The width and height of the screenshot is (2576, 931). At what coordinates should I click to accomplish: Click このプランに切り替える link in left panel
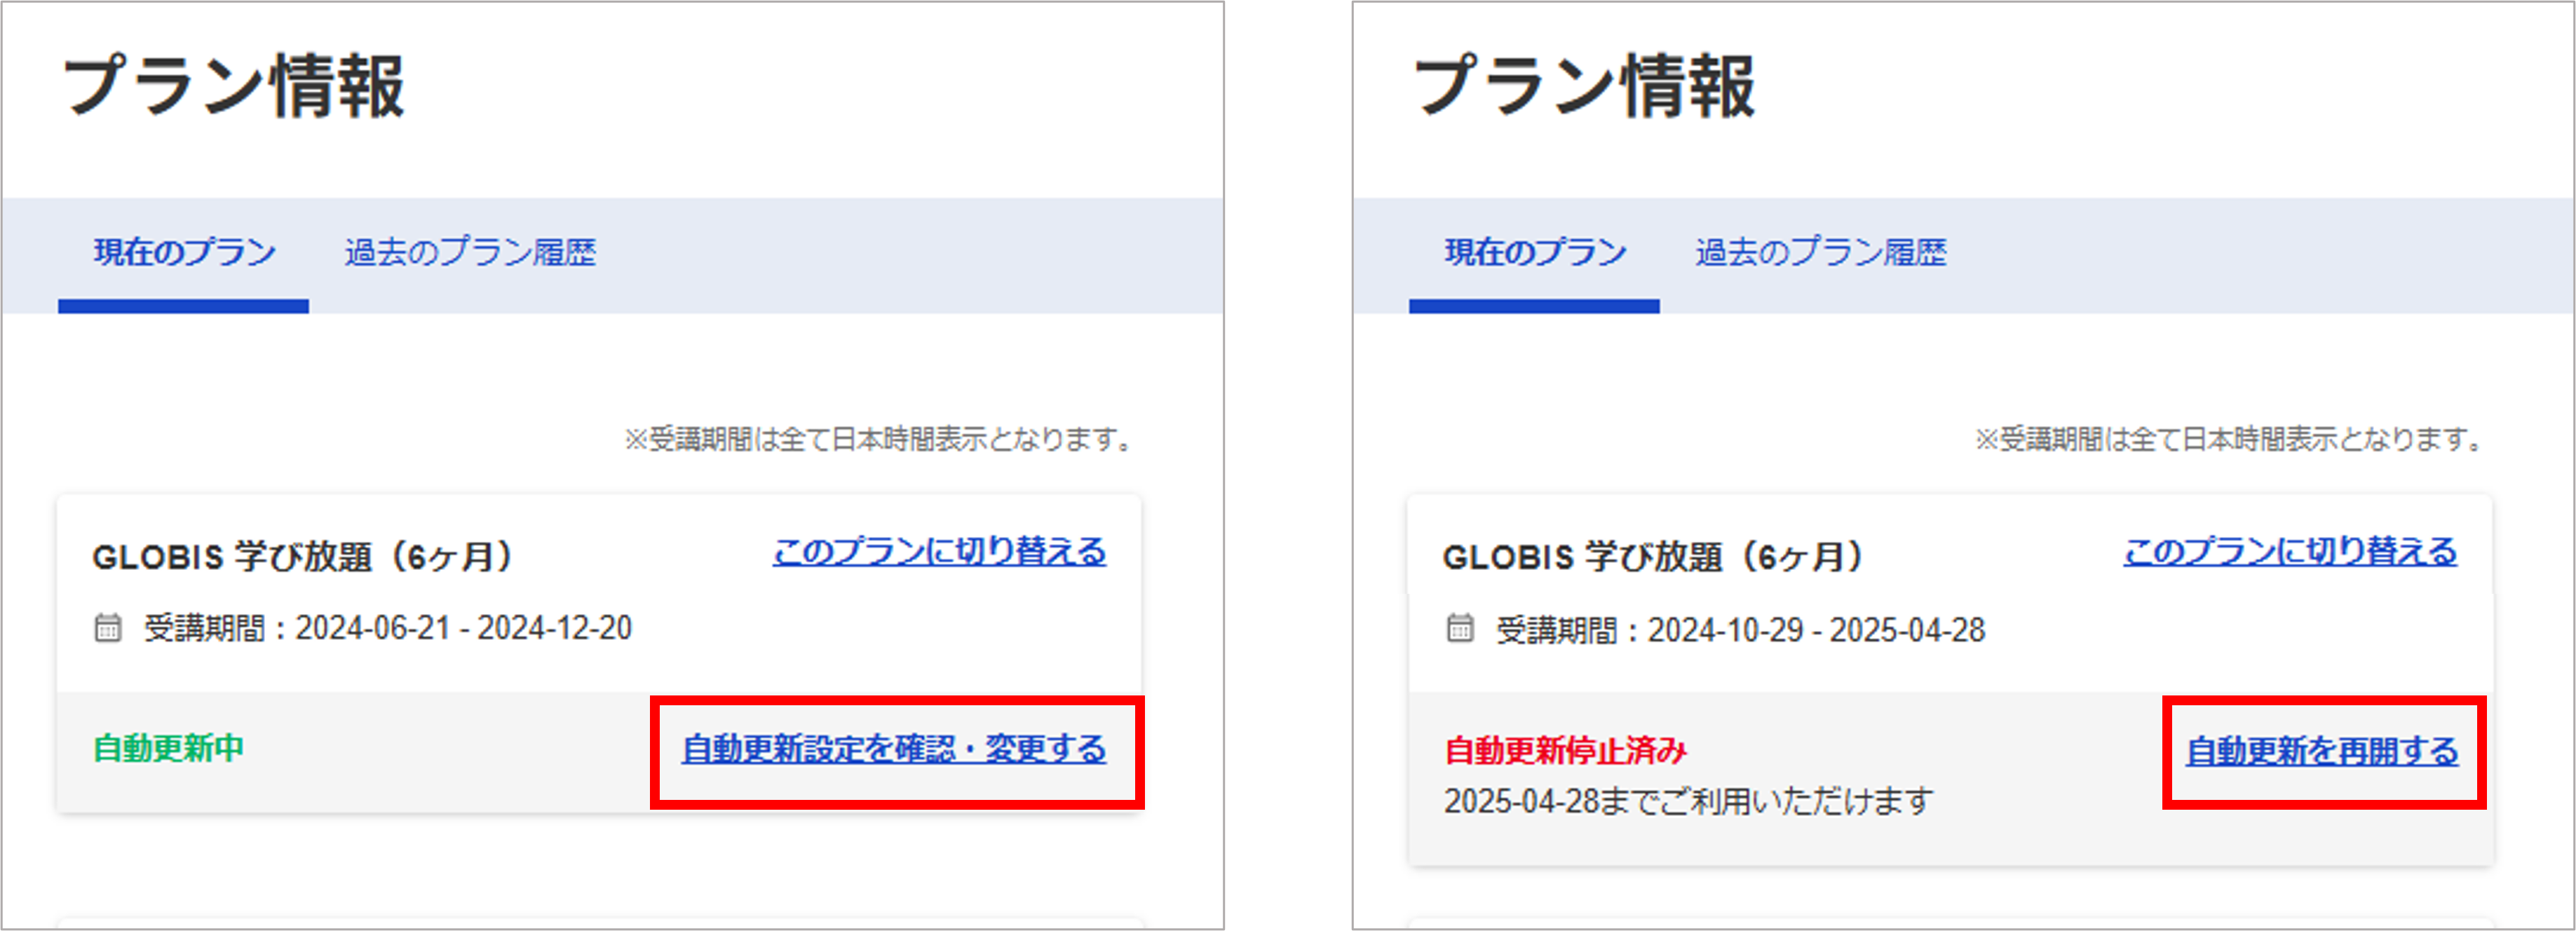click(939, 551)
